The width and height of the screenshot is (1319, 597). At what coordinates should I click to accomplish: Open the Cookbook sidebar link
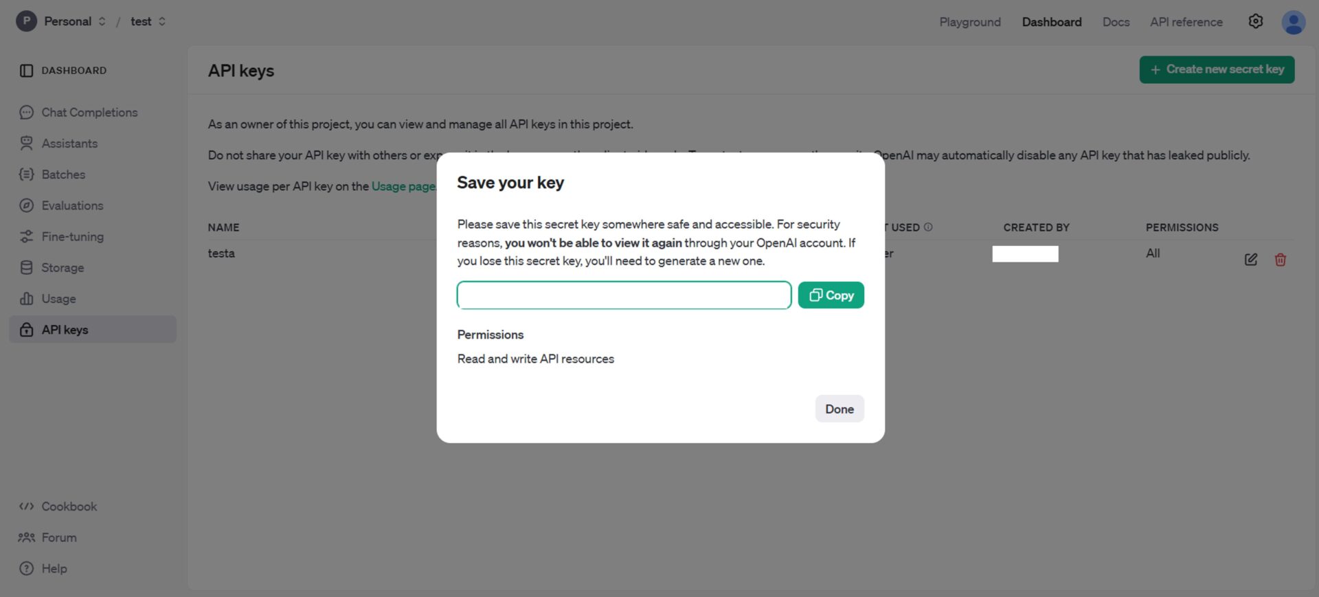(69, 506)
